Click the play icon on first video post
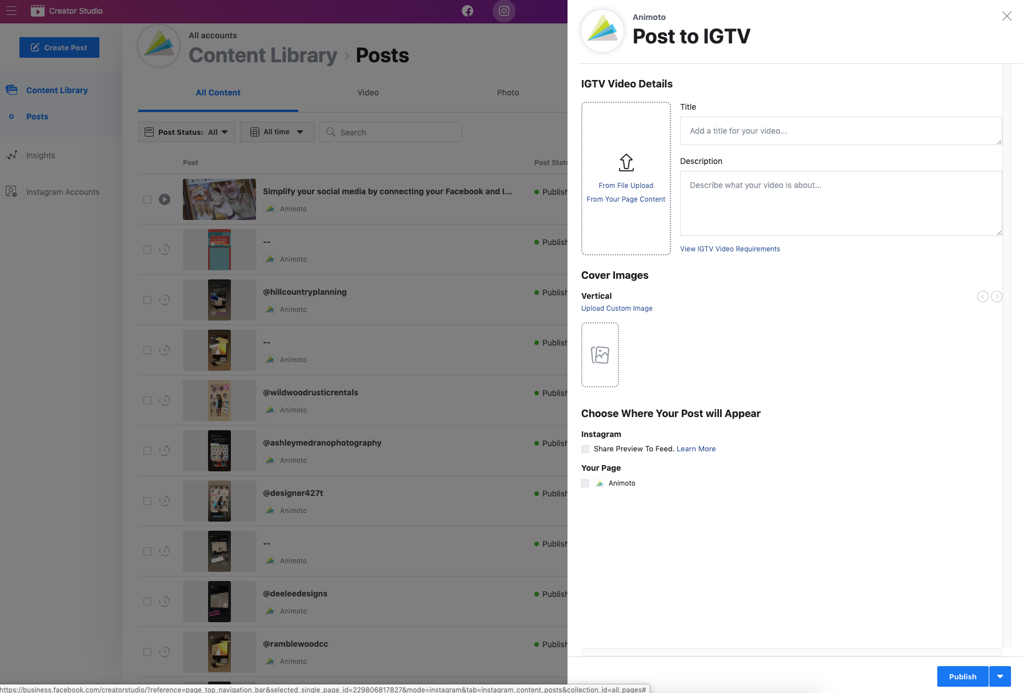This screenshot has height=693, width=1023. pyautogui.click(x=165, y=199)
